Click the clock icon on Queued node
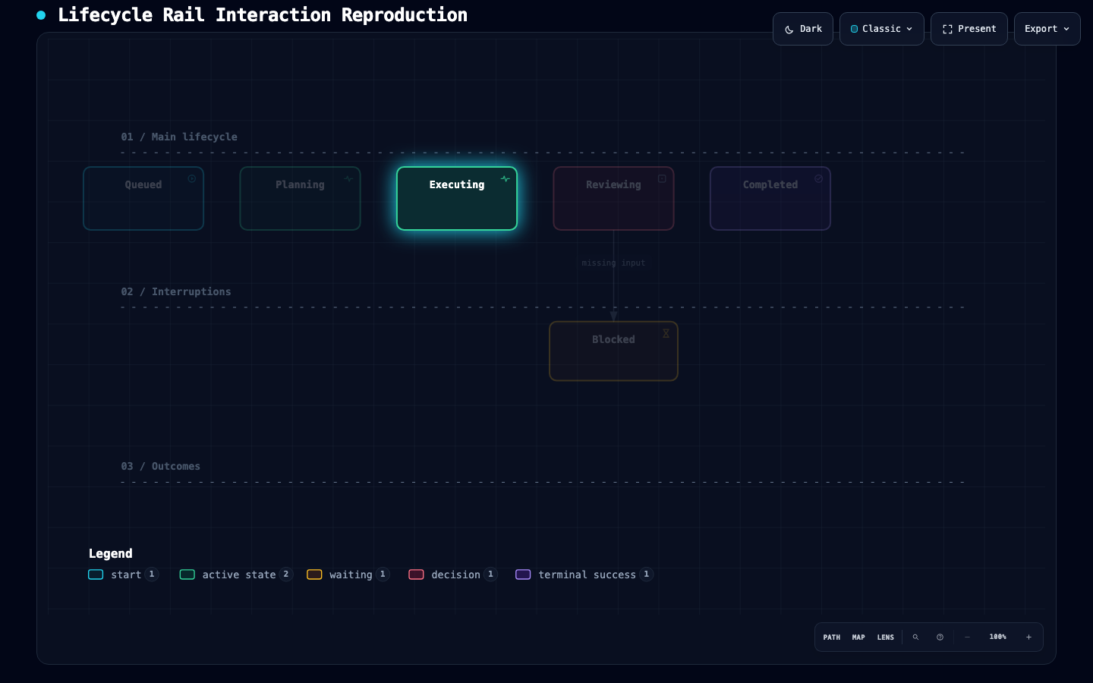Screen dimensions: 1093x683 click(192, 179)
